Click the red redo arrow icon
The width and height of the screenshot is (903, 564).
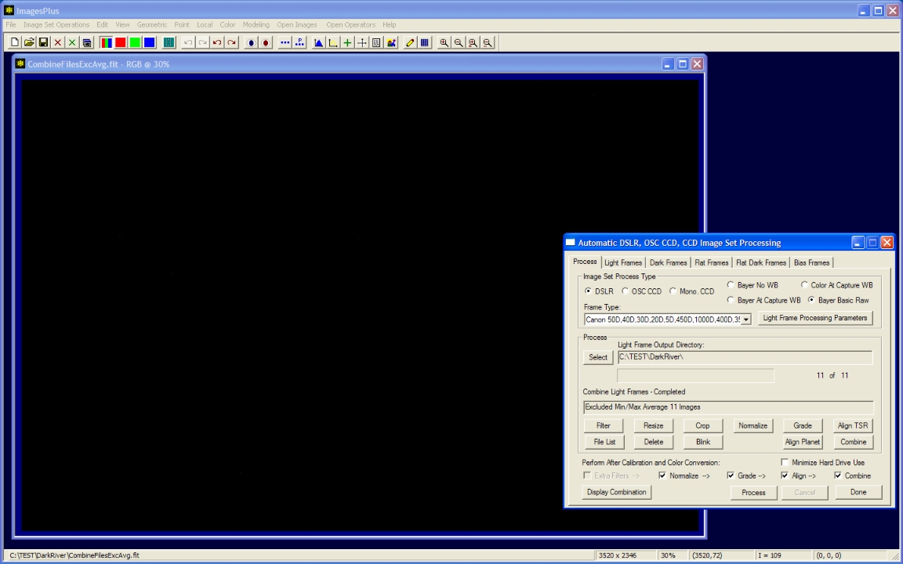click(x=231, y=42)
